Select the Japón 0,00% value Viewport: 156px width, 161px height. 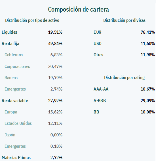[x=56, y=135]
